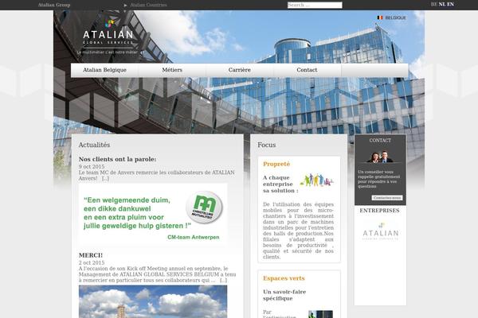Open the Métiers menu

(172, 70)
